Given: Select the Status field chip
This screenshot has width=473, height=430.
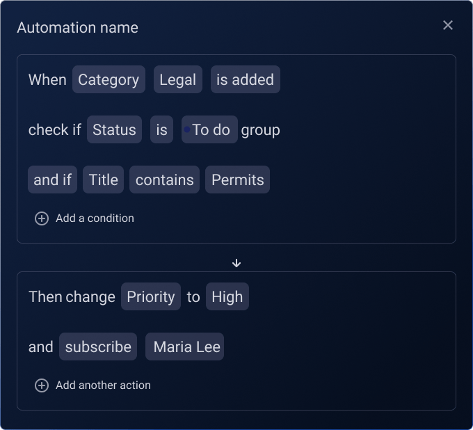Looking at the screenshot, I should pos(114,129).
